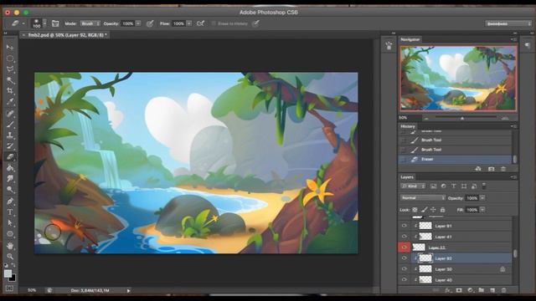
Task: Select the Magic Wand tool
Action: 10,80
